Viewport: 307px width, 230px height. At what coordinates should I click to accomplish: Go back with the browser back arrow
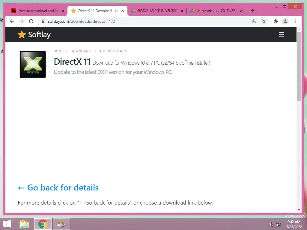[12, 21]
